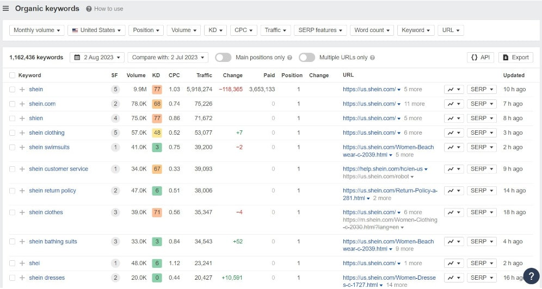Screen dimensions: 542x289
Task: Open Compare with 2 Jul 2023 dropdown
Action: coord(168,58)
